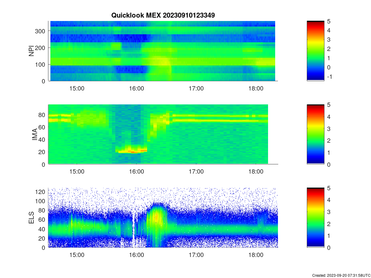
Task: Click the '5' tick on ELS colorbar
Action: click(x=329, y=188)
